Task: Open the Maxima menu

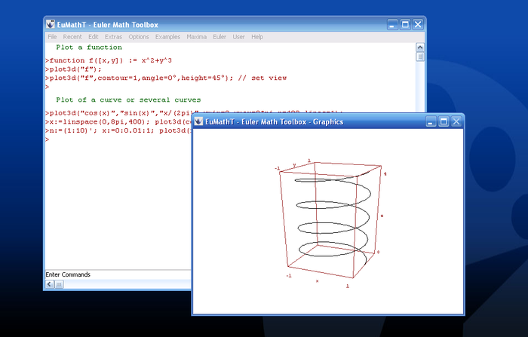Action: (197, 37)
